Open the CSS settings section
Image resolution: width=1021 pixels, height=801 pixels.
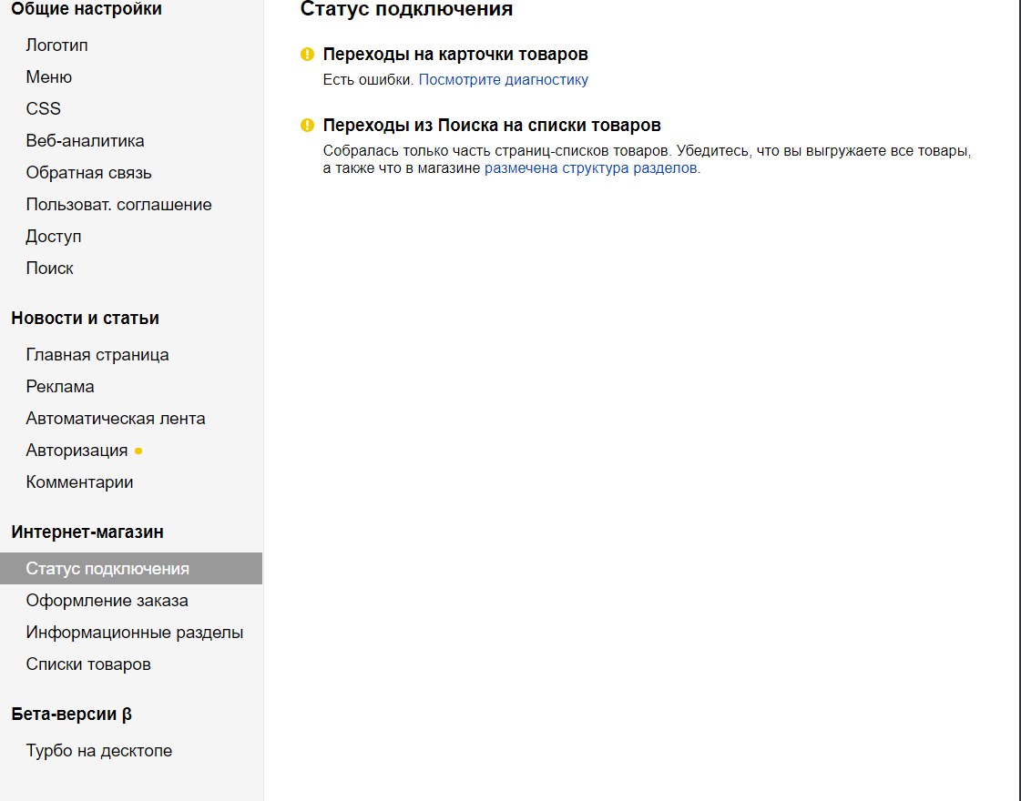[43, 108]
